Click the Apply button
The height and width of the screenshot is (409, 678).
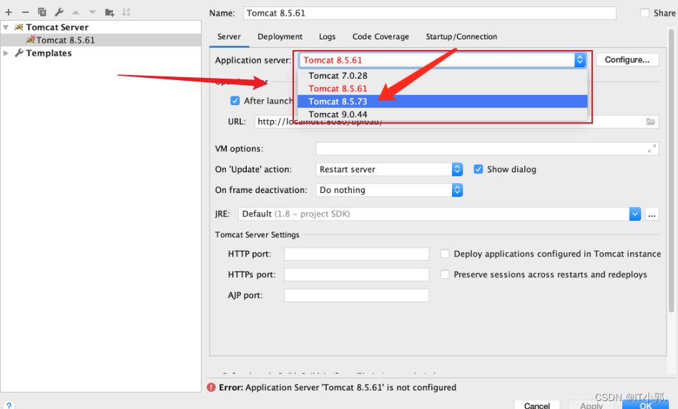[x=591, y=405]
